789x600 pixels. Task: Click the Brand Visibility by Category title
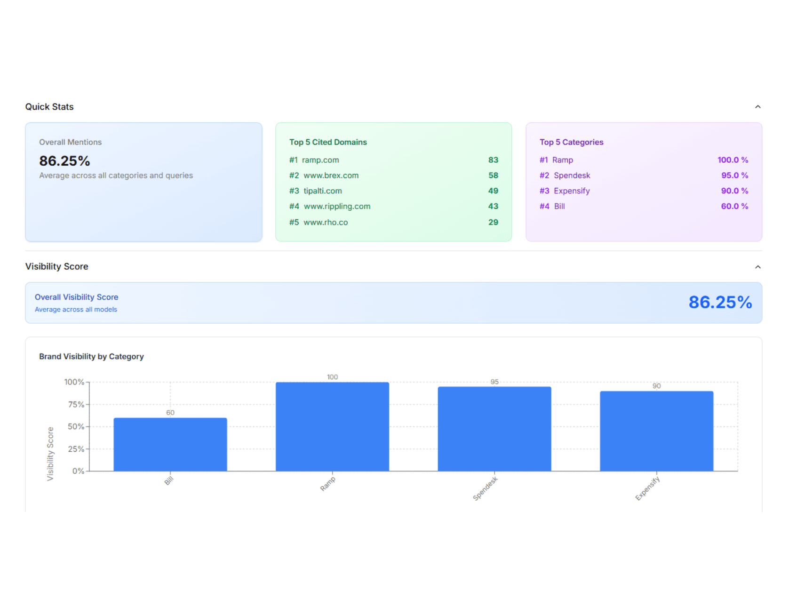tap(92, 356)
